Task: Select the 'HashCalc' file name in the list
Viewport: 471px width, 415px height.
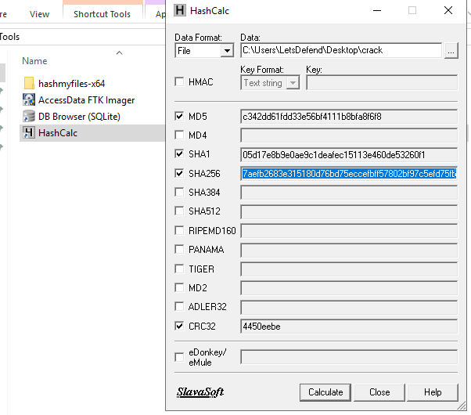Action: pos(58,133)
